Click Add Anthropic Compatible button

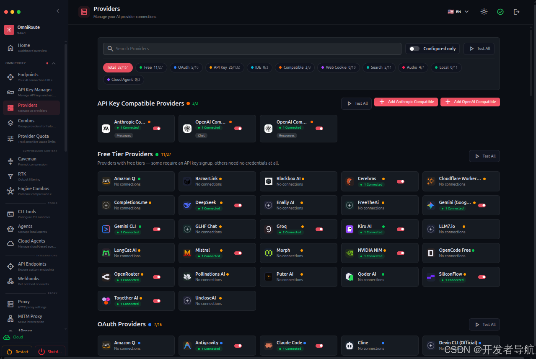pos(406,102)
